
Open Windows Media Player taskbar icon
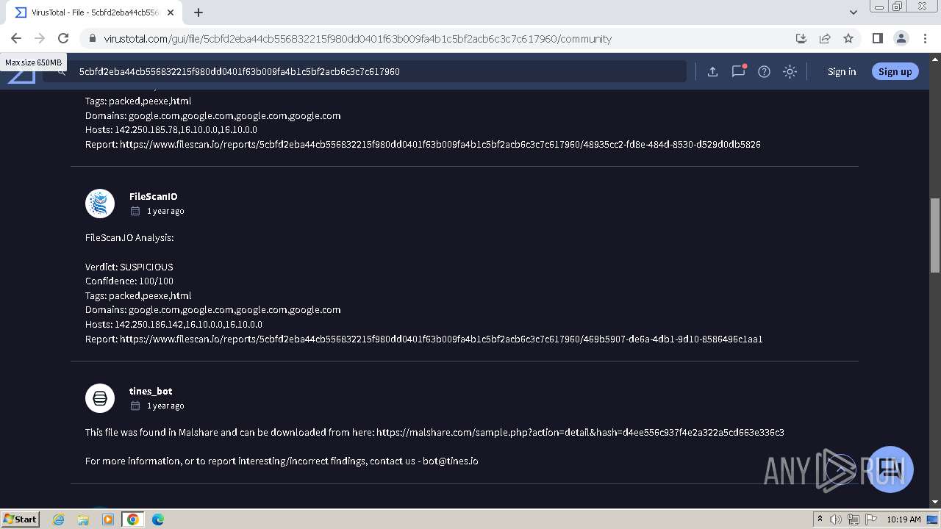coord(108,519)
